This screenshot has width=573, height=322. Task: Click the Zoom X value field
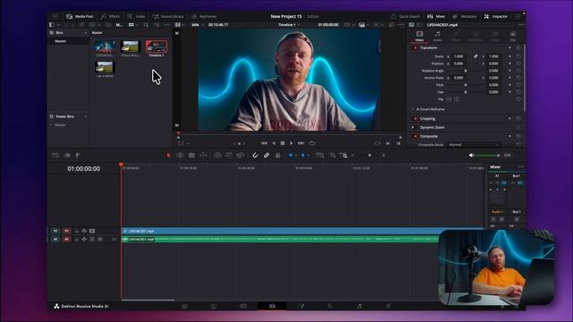[458, 56]
